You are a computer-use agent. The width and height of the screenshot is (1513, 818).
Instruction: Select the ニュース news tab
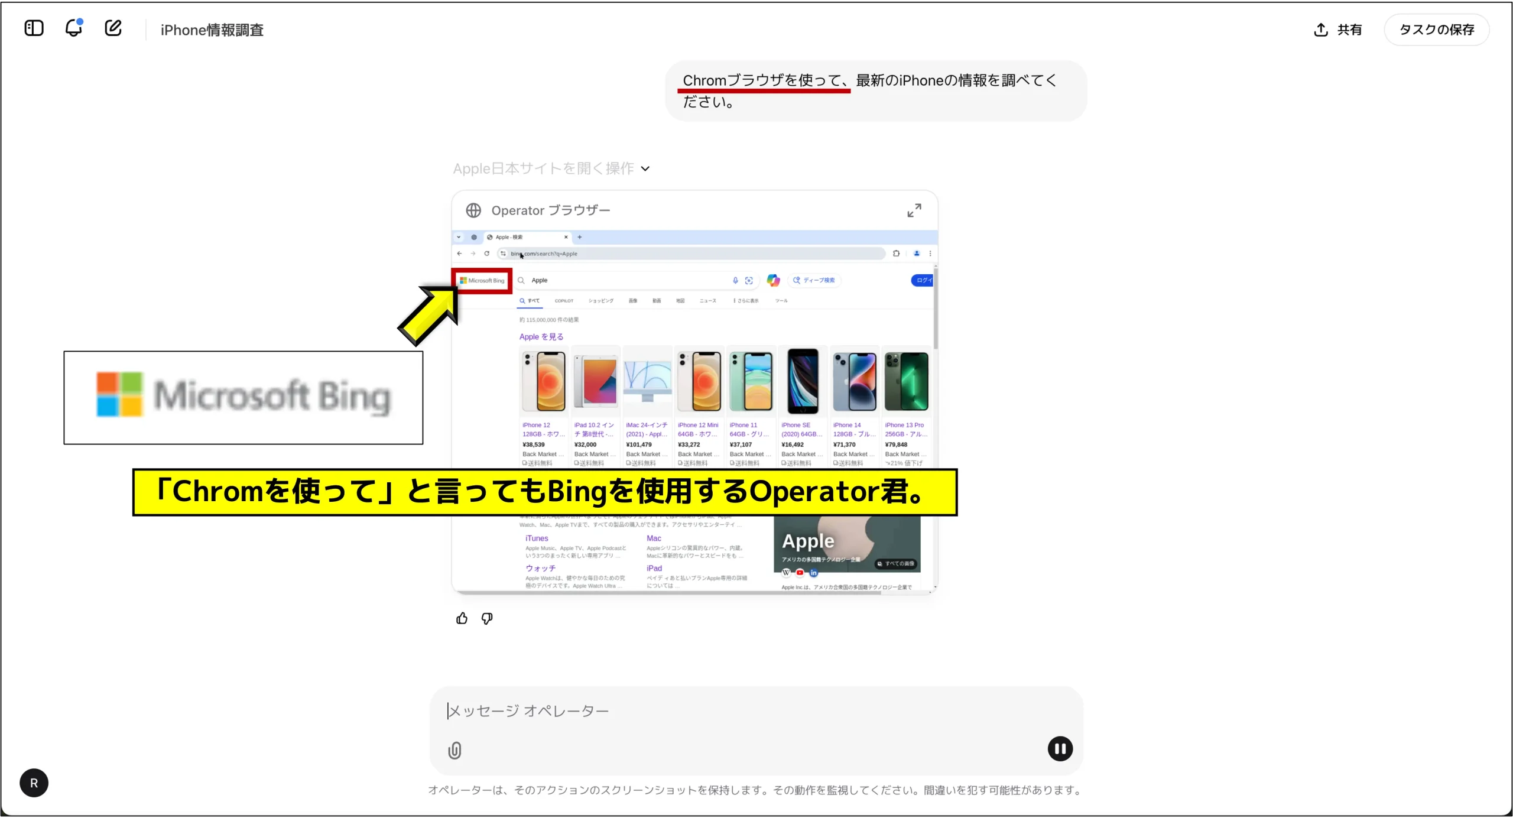[x=708, y=301]
